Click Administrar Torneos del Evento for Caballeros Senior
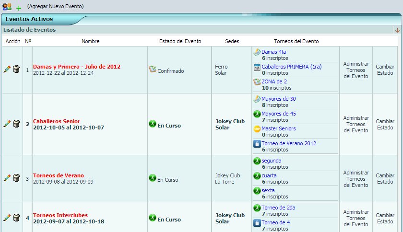403x232 pixels. point(356,124)
